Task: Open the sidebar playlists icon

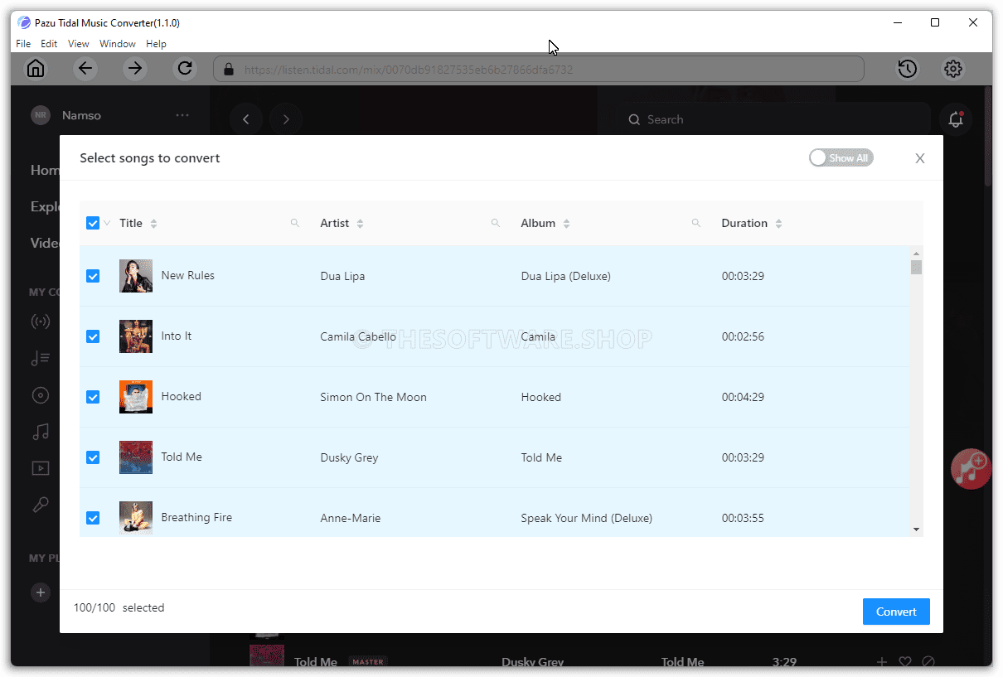Action: click(x=40, y=358)
